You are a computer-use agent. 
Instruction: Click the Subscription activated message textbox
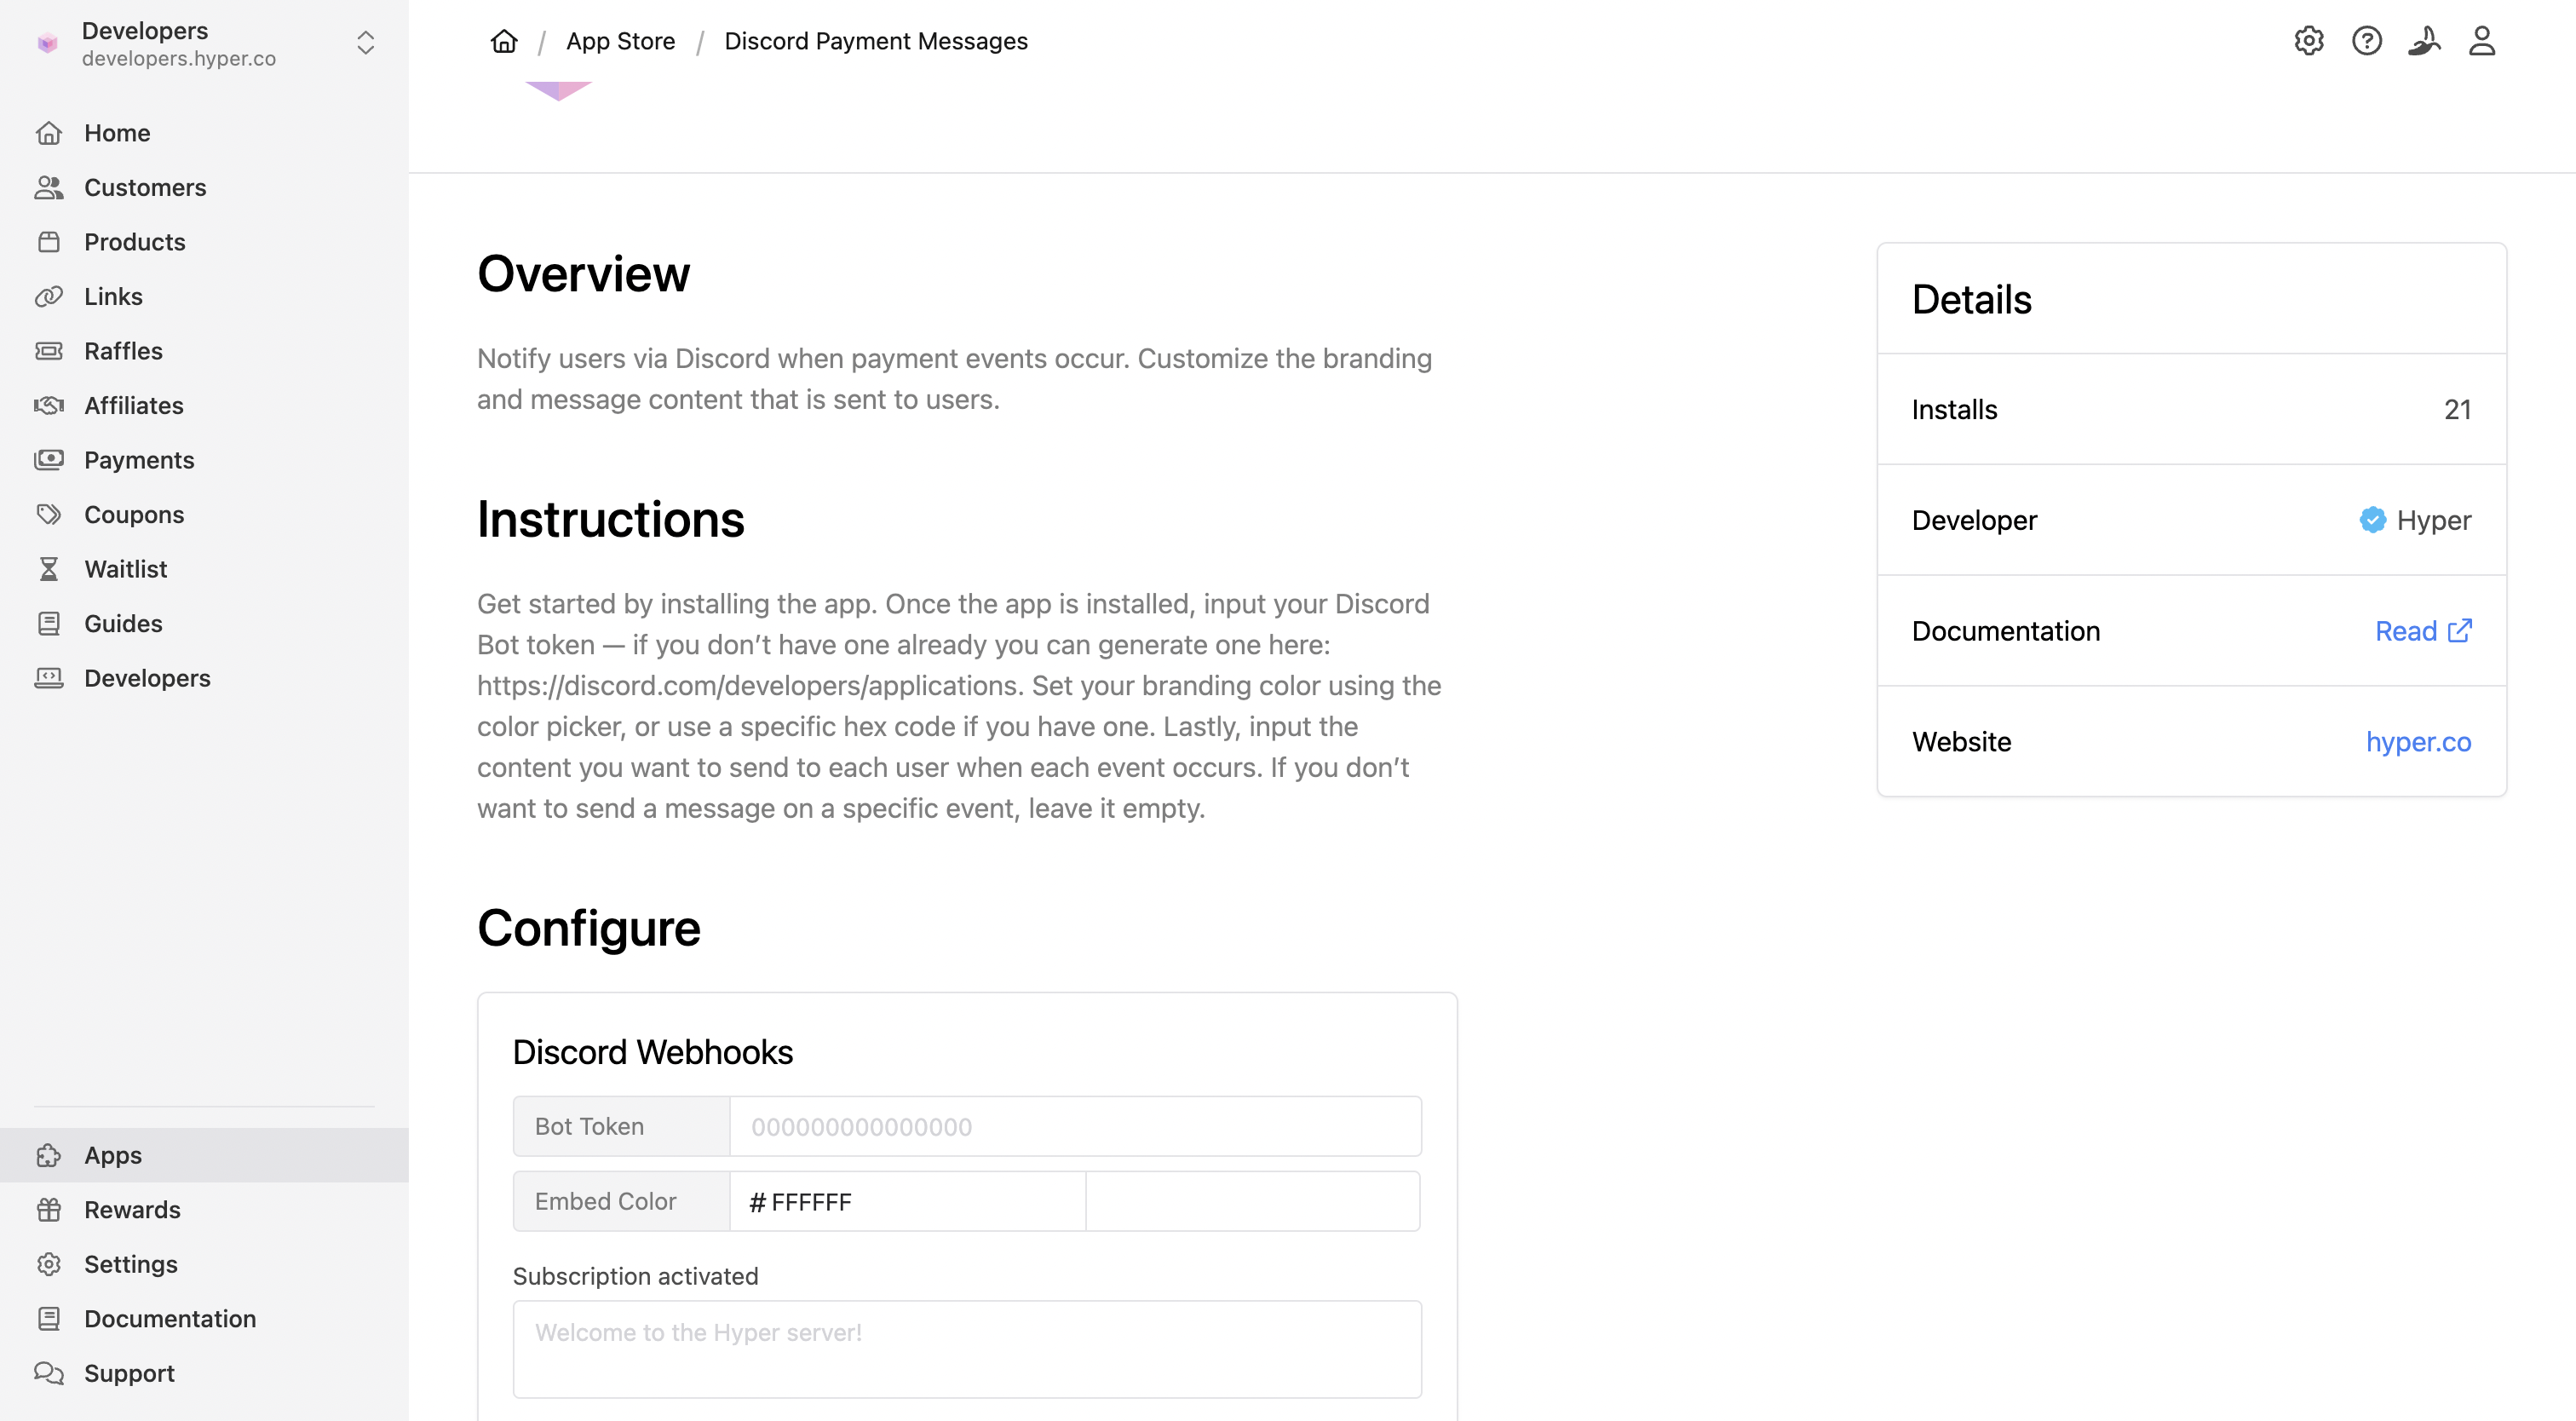(966, 1348)
